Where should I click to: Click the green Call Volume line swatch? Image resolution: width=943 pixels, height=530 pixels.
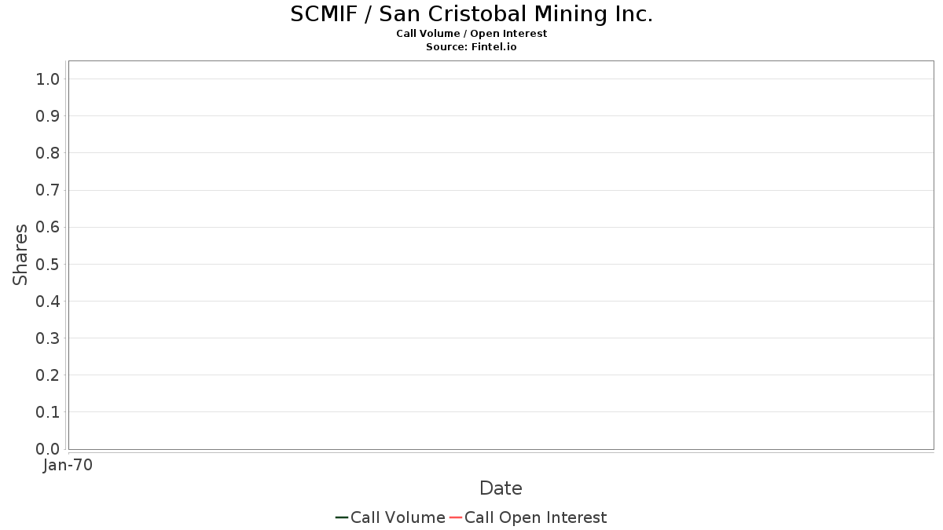pyautogui.click(x=342, y=517)
